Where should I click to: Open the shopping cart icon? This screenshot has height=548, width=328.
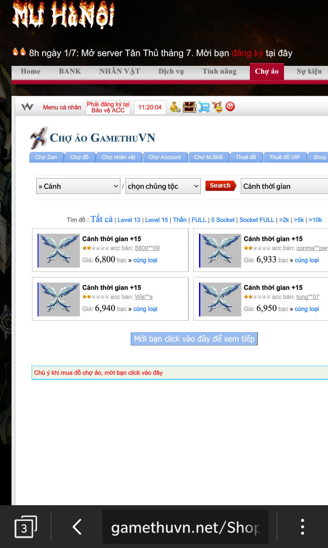pos(204,107)
